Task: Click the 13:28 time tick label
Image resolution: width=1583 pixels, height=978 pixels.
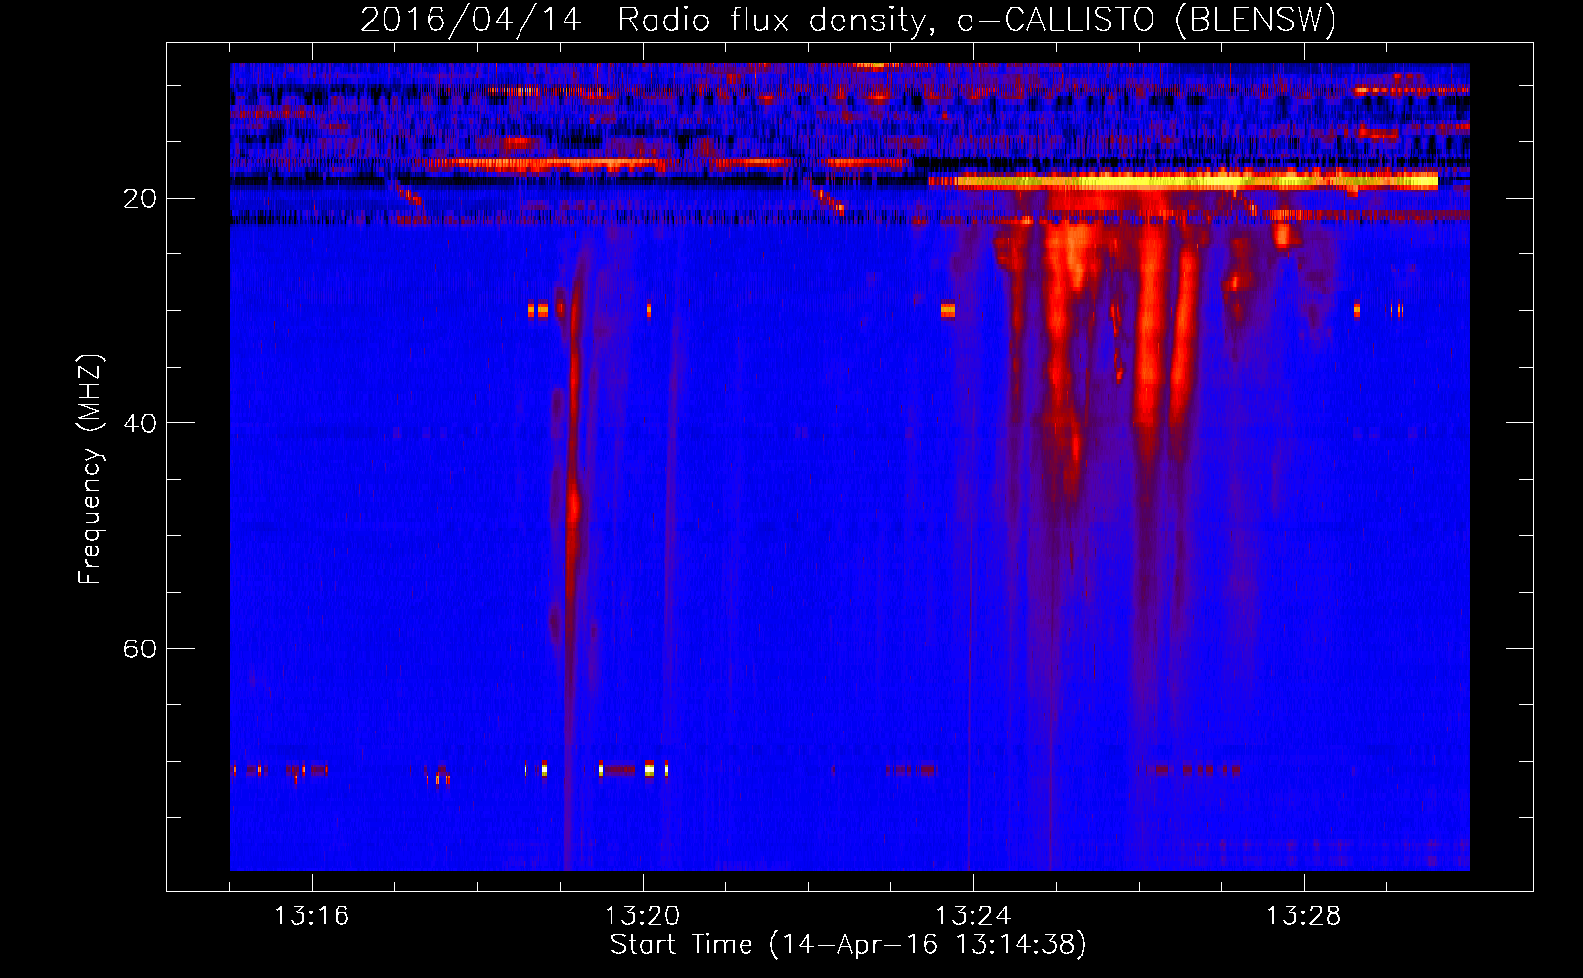Action: point(1304,916)
